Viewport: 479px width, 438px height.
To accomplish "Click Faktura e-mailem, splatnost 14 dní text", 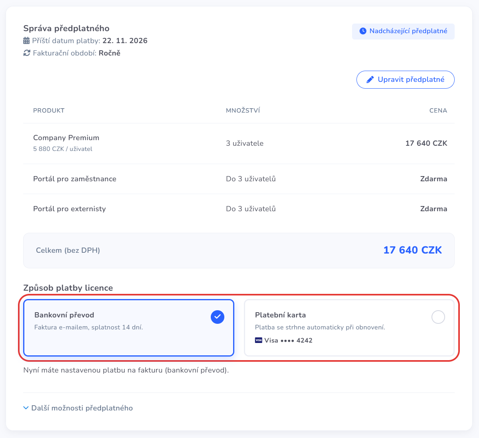I will click(x=89, y=327).
